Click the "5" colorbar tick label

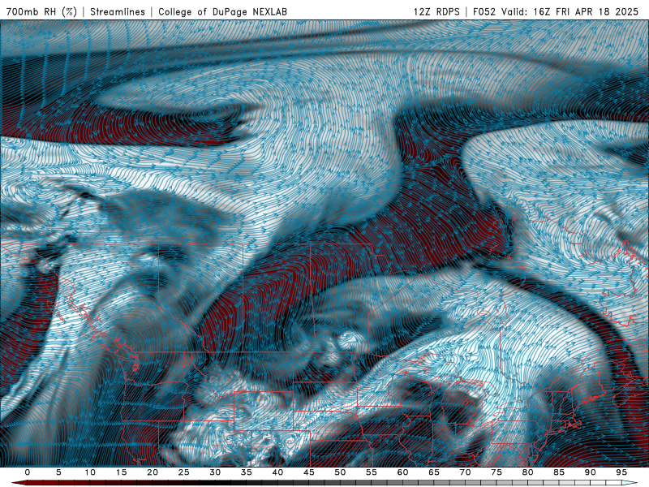[x=58, y=472]
